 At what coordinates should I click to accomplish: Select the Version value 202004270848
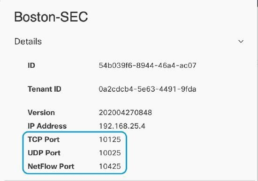click(x=125, y=113)
